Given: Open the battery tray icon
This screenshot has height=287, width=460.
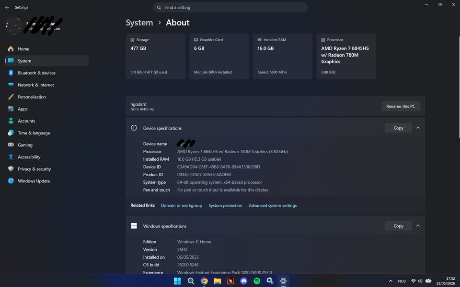Looking at the screenshot, I should (x=428, y=281).
